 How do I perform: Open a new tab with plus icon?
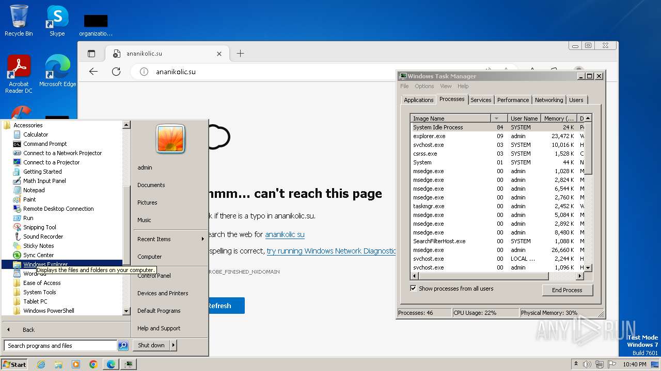240,54
